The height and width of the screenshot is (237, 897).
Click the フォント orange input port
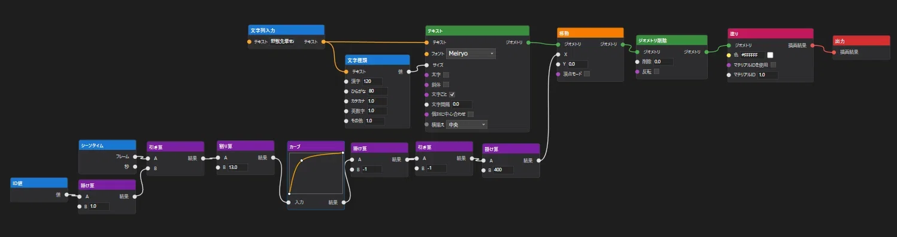pos(426,53)
